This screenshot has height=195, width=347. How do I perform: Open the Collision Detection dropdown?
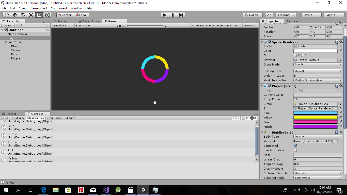(318, 173)
